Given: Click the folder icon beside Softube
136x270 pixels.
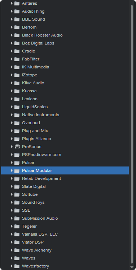Looking at the screenshot, I should (17, 194).
